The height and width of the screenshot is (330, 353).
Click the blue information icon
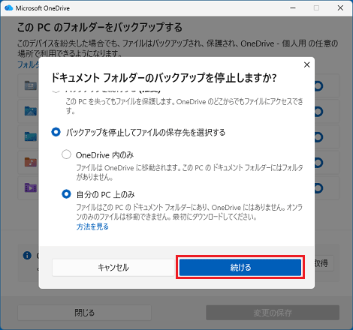coord(27,255)
